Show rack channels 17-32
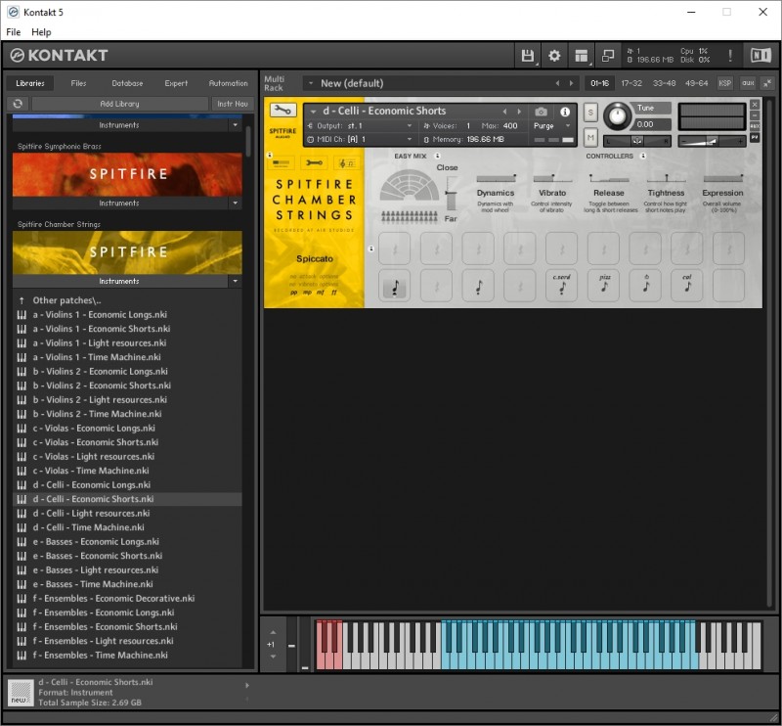This screenshot has height=726, width=782. (631, 83)
